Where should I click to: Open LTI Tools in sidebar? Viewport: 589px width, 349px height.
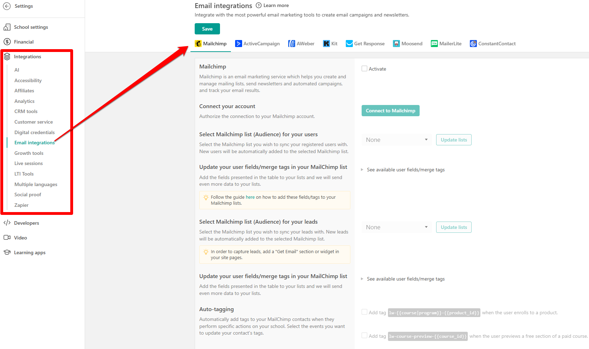24,174
